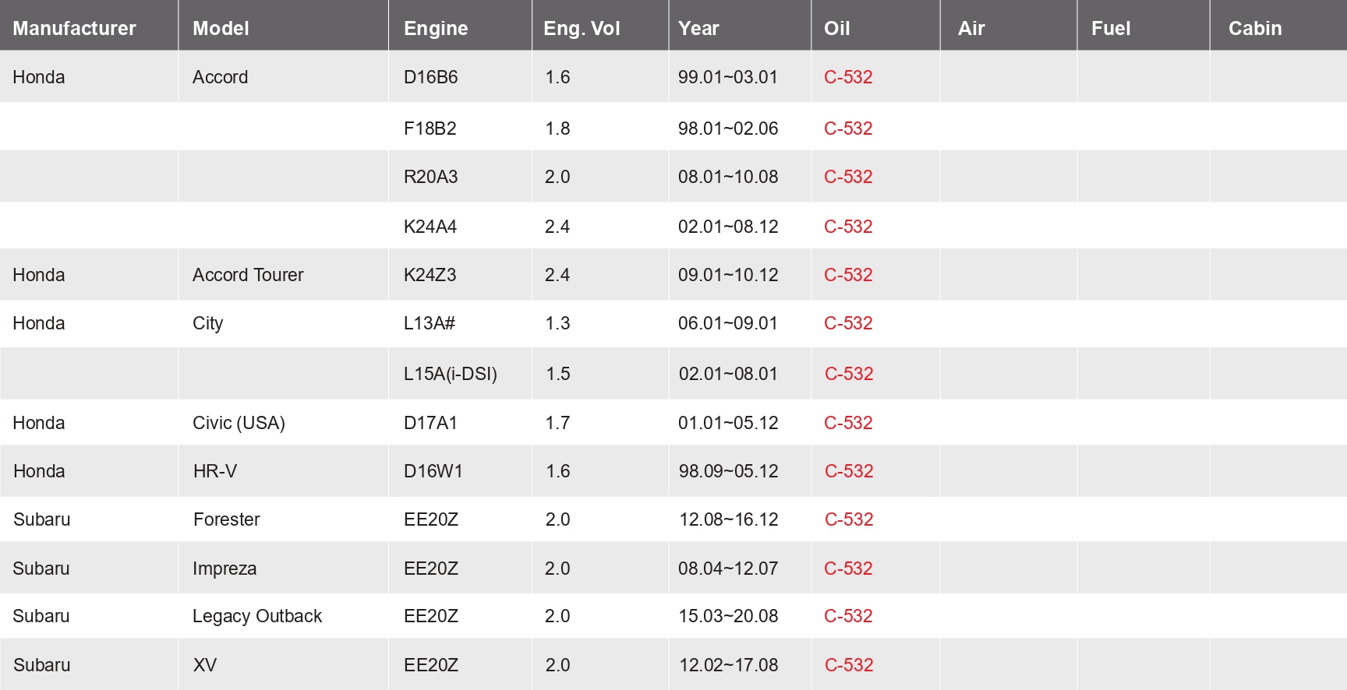Click the Civic (USA) model cell
1347x690 pixels.
click(x=239, y=423)
